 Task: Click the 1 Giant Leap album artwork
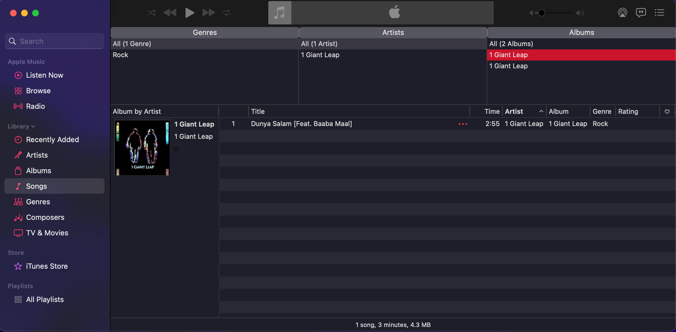point(142,148)
